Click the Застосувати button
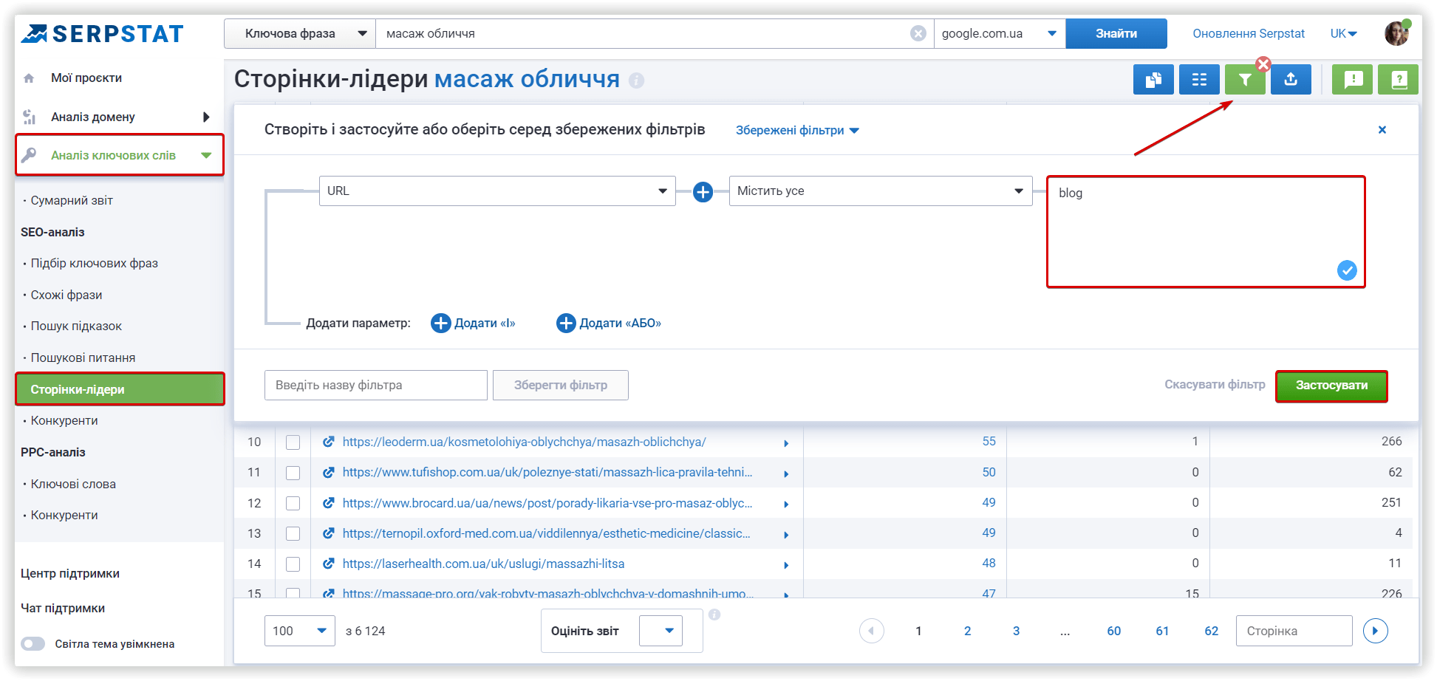Viewport: 1437px width, 681px height. (x=1331, y=386)
